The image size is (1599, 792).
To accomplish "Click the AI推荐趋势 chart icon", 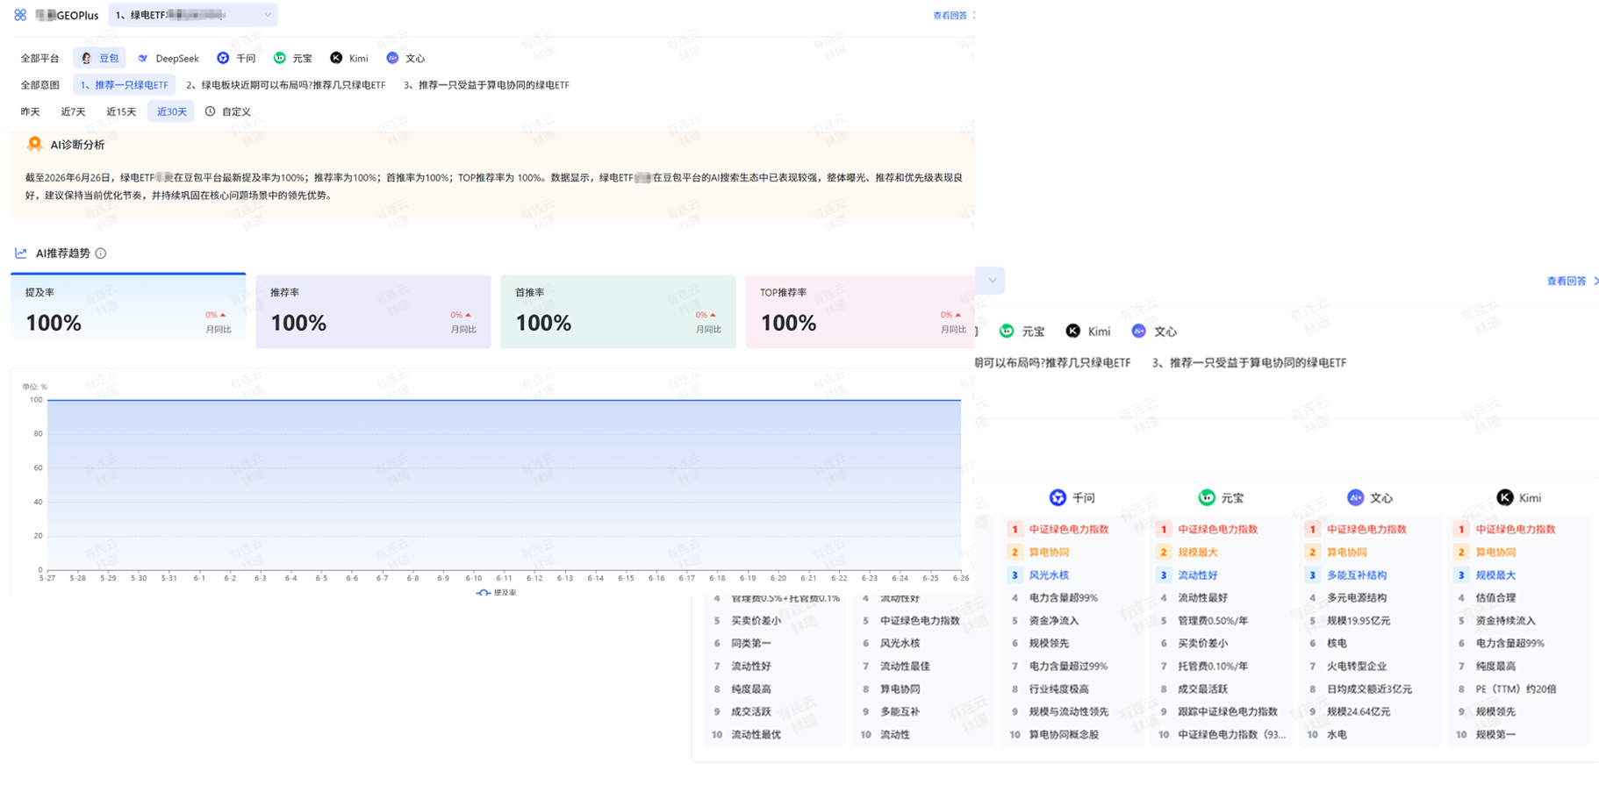I will (20, 253).
